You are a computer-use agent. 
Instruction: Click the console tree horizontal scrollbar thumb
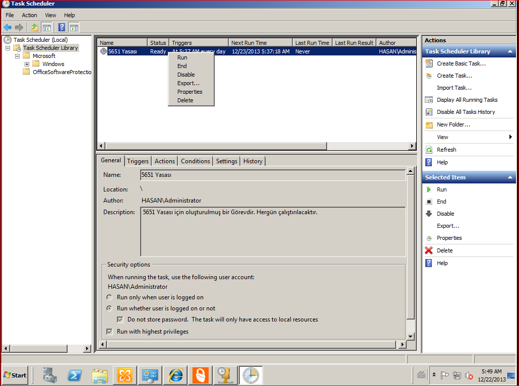(39, 348)
